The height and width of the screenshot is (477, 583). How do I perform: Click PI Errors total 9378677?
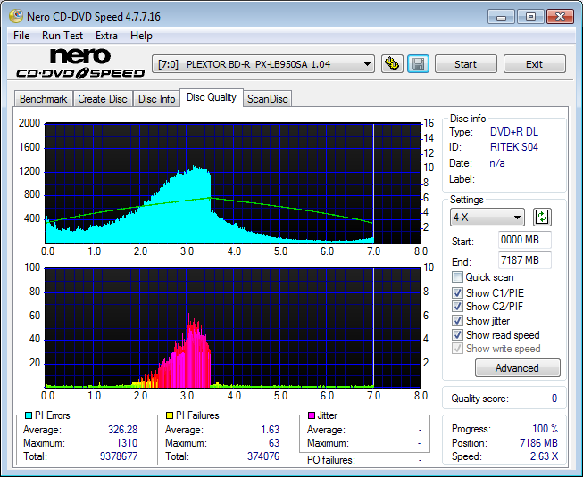click(119, 456)
